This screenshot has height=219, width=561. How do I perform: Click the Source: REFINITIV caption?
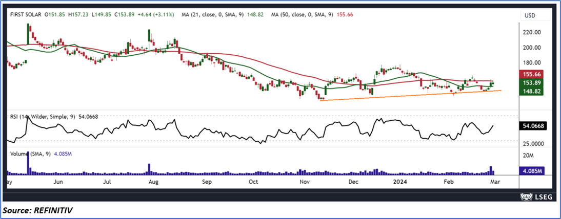click(37, 210)
